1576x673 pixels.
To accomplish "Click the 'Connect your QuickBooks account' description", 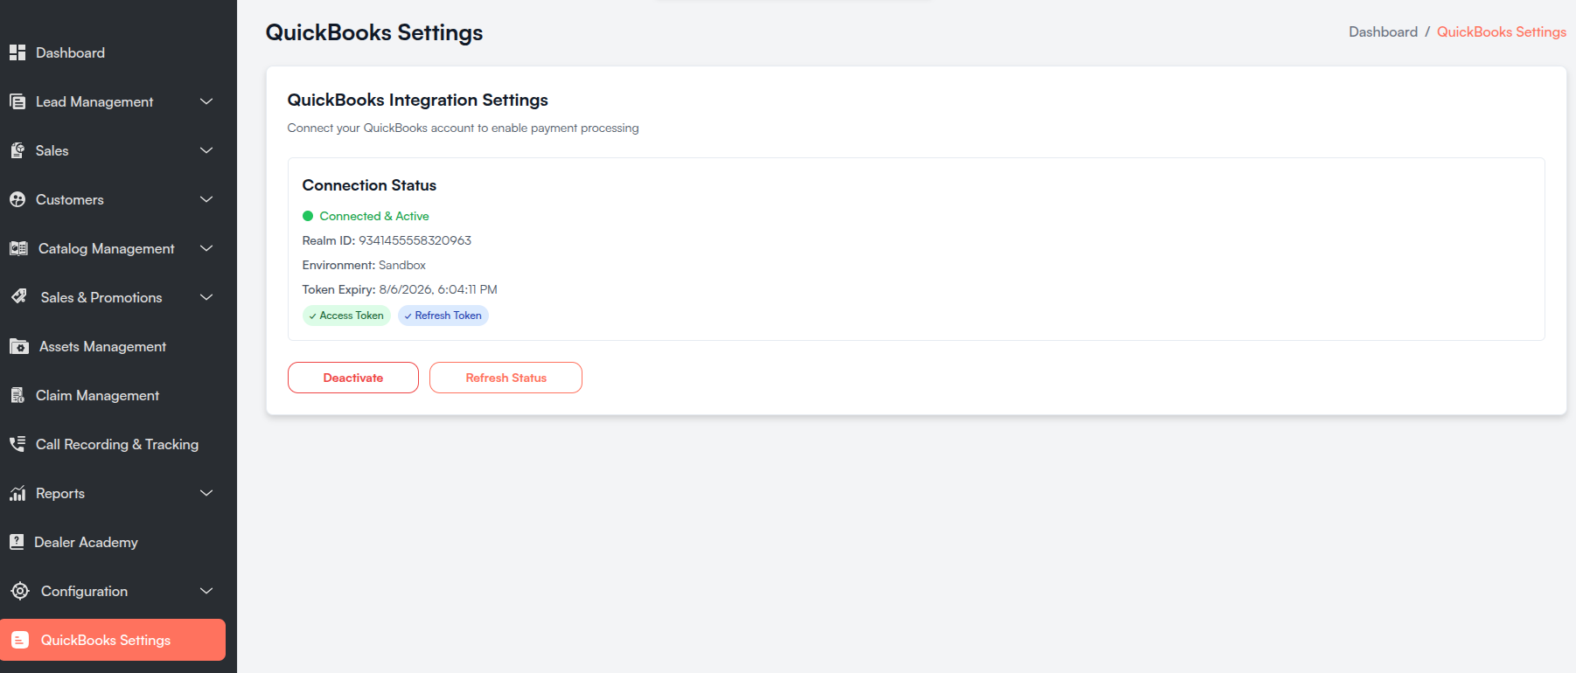I will (x=463, y=128).
